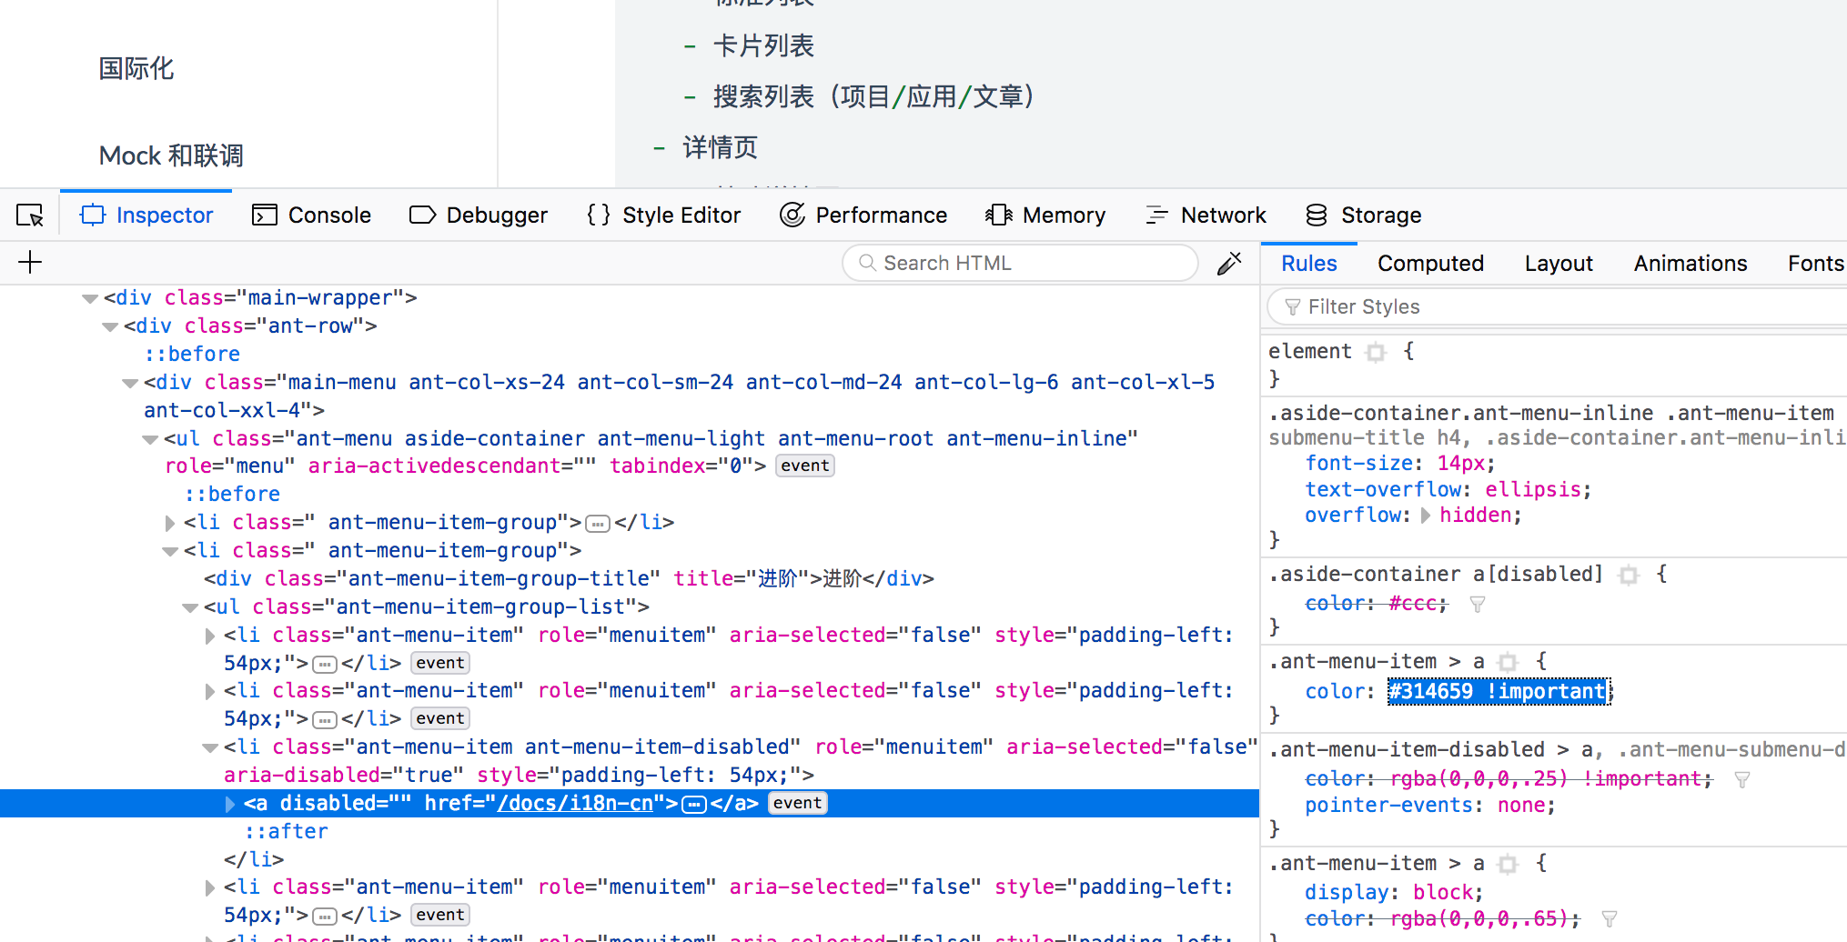This screenshot has width=1847, height=942.
Task: Collapse the second ant-menu-item-group li
Action: (170, 551)
